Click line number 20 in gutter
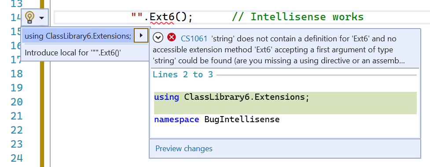 tap(17, 102)
